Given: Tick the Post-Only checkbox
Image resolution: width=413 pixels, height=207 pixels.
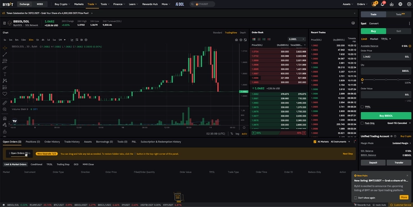Looking at the screenshot, I should (x=362, y=123).
